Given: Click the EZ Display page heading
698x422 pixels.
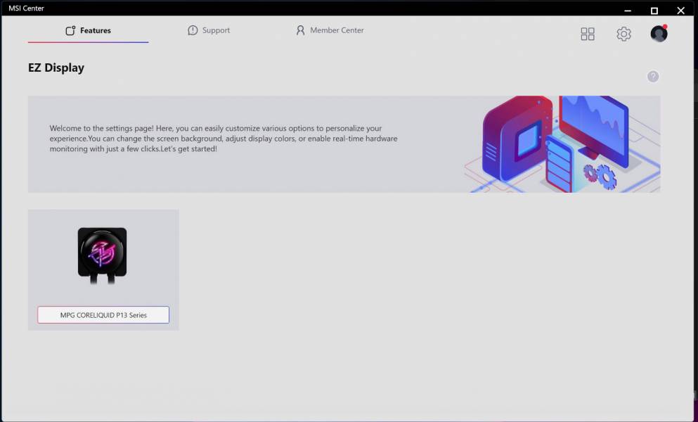Looking at the screenshot, I should point(56,68).
